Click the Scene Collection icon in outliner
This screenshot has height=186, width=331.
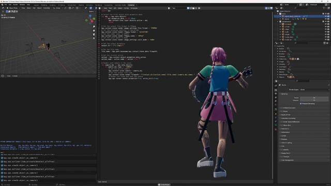tap(278, 11)
